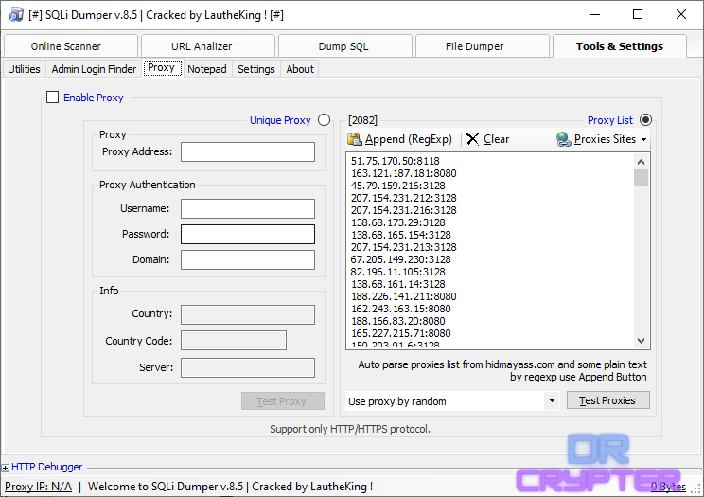Select proxy entry 207.154.231.212:3128

tap(404, 198)
